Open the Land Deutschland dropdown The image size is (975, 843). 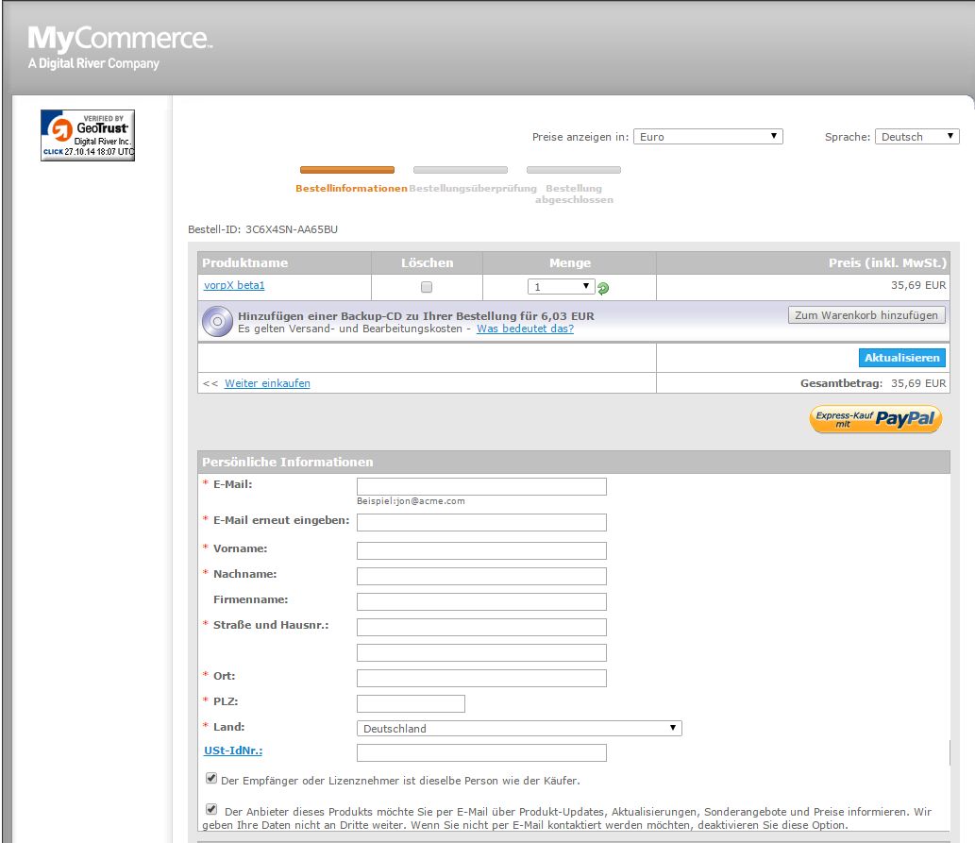(519, 728)
